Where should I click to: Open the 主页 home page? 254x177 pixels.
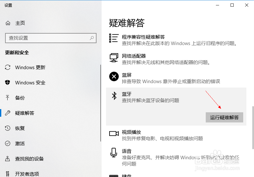pos(20,23)
